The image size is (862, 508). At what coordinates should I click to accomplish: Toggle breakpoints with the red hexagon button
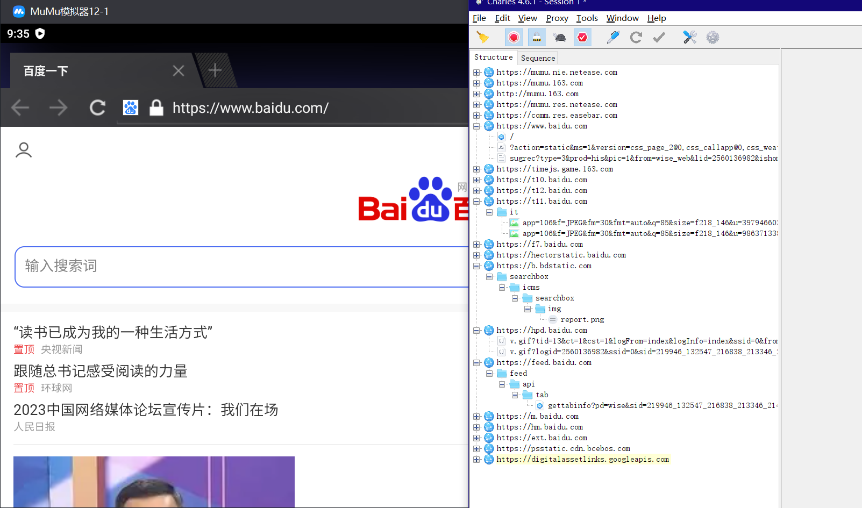point(582,37)
